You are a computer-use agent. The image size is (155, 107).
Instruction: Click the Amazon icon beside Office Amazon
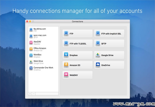[x=31, y=49]
